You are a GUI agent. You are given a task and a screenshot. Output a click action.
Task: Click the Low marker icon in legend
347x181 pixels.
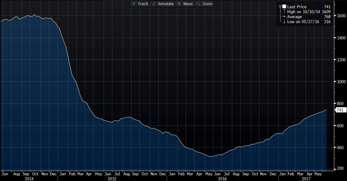(284, 22)
